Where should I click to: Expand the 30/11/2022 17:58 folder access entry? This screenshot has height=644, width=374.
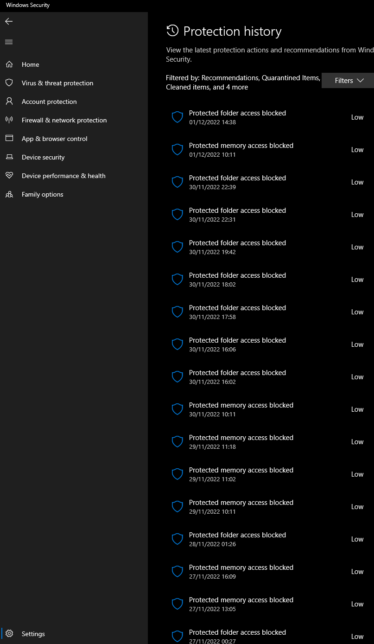270,312
